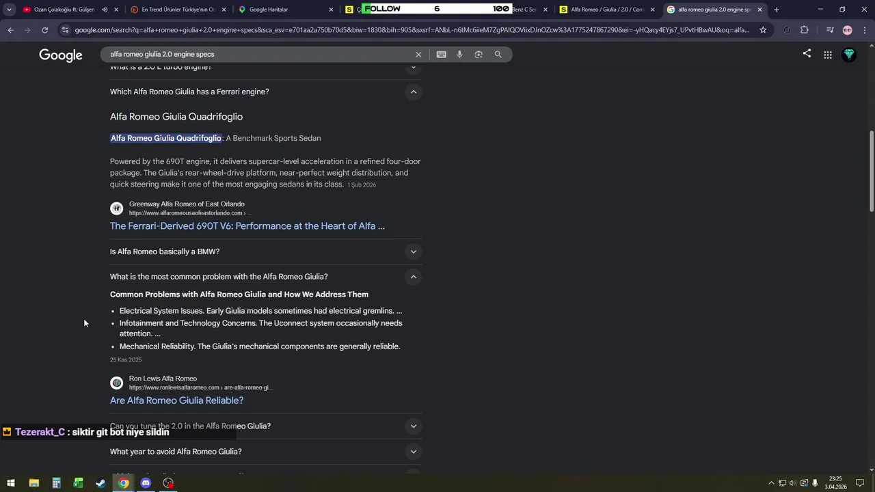The image size is (875, 492).
Task: Click Ron Lewis Alfa Romeo source name
Action: [163, 379]
